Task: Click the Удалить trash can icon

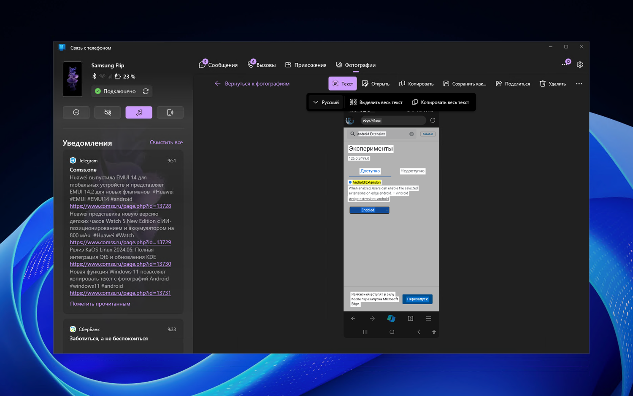Action: tap(543, 83)
